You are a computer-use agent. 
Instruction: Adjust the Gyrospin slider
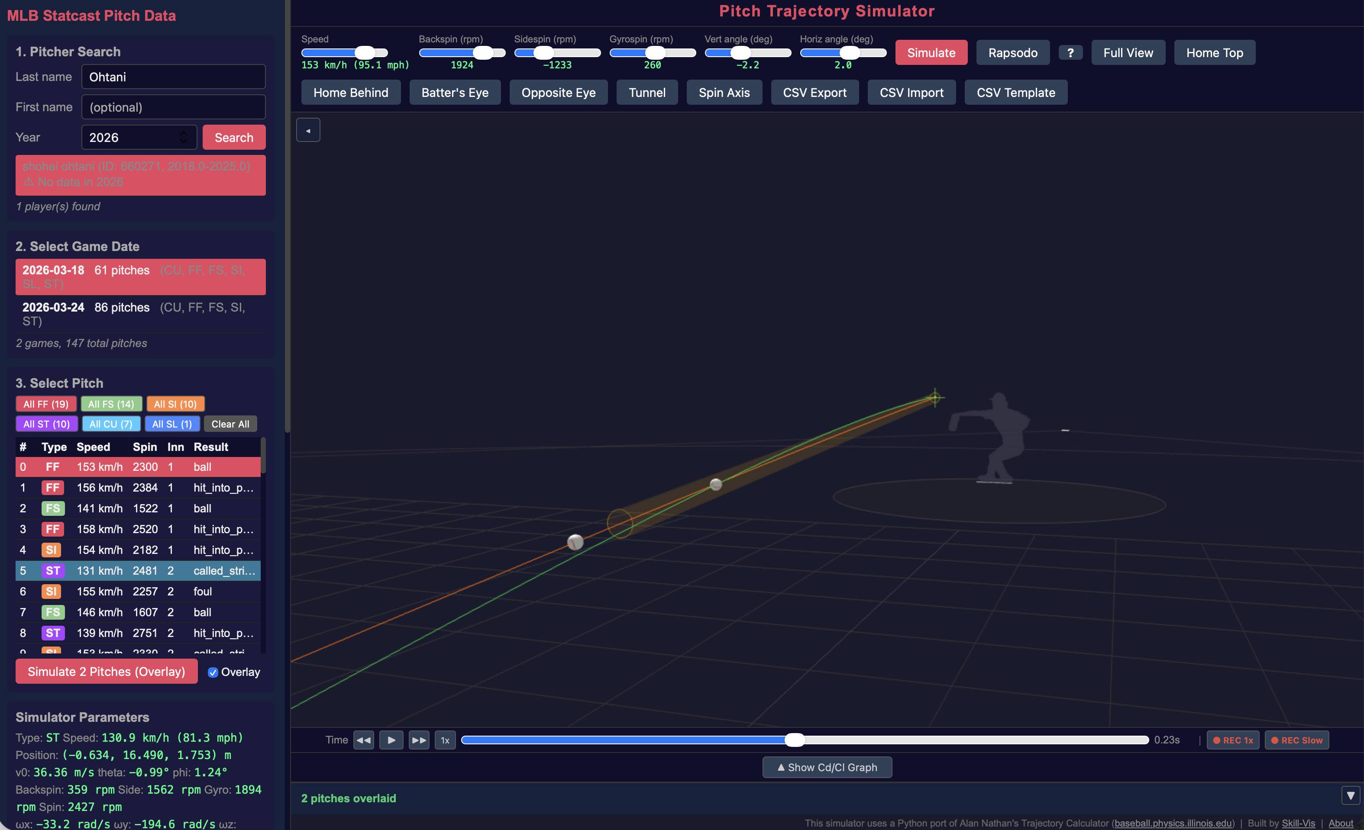pos(653,52)
